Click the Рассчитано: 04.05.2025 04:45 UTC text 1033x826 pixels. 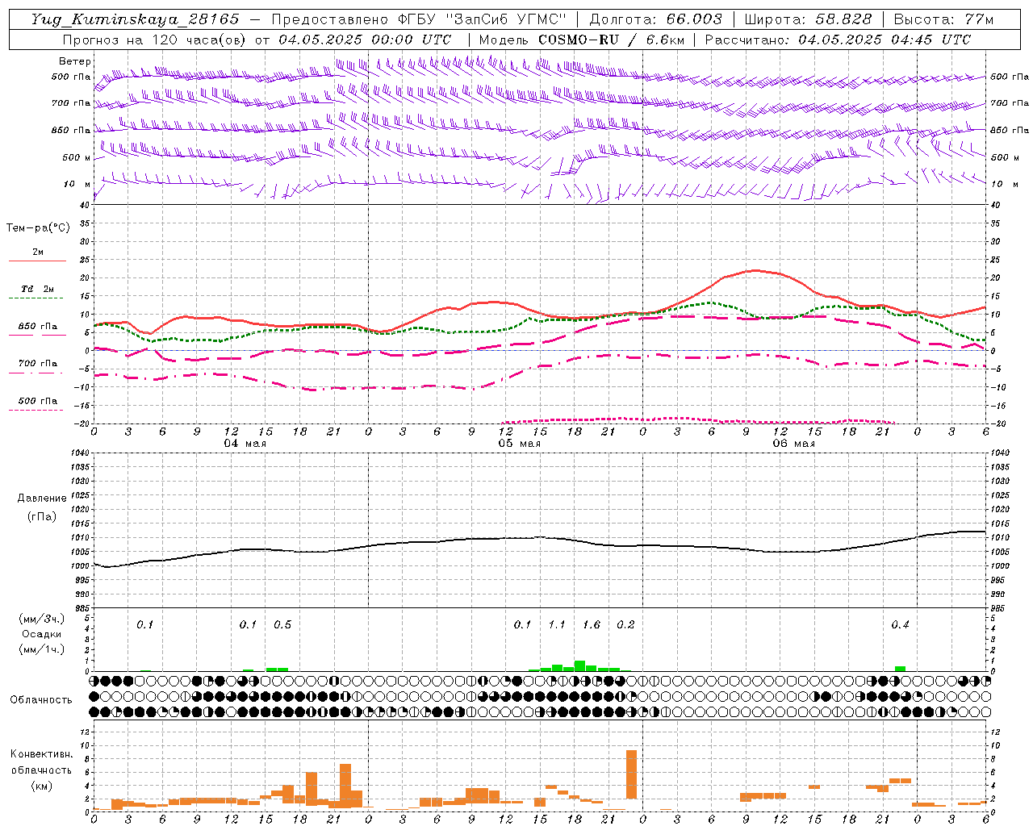839,40
